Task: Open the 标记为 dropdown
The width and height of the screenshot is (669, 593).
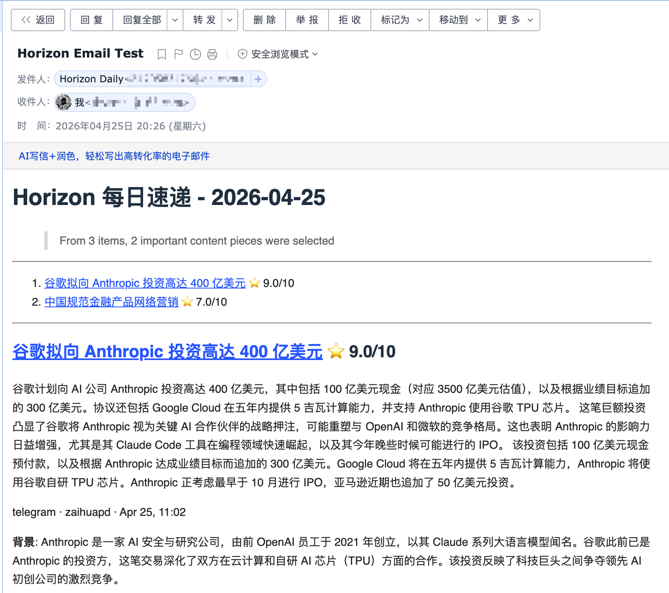Action: pyautogui.click(x=400, y=20)
